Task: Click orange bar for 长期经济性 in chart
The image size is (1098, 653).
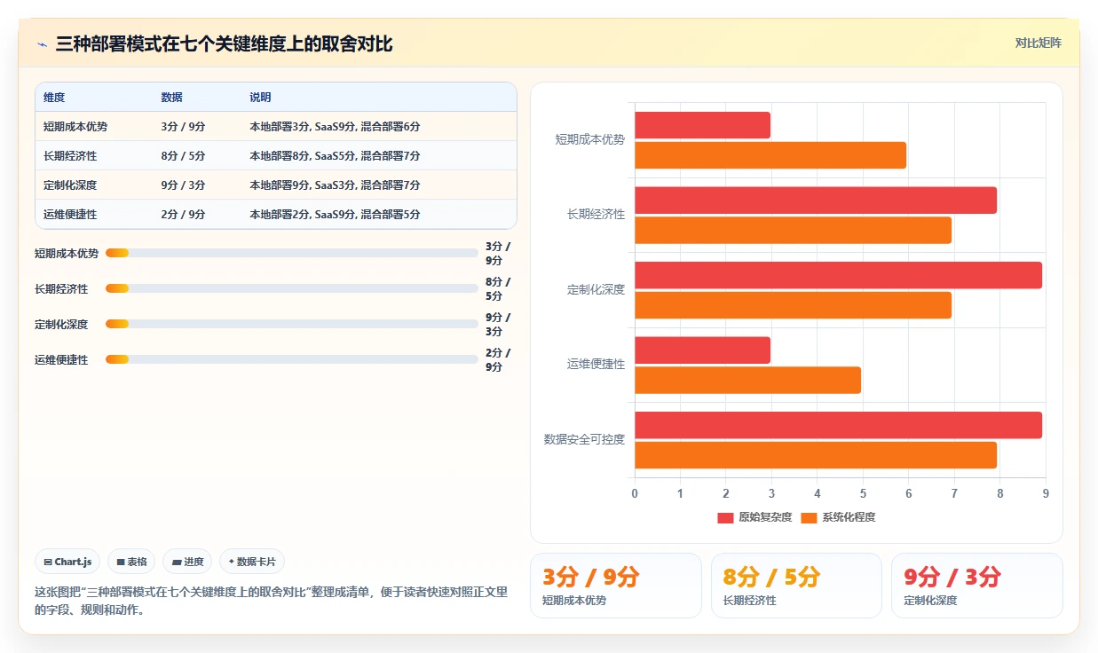Action: click(x=793, y=230)
